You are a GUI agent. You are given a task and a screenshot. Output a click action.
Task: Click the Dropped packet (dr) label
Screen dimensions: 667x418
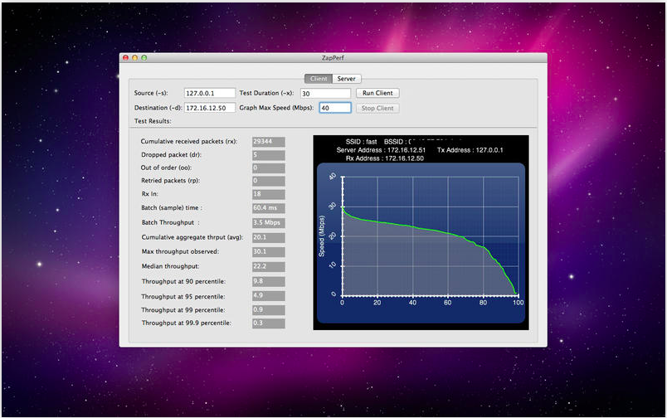(x=171, y=155)
